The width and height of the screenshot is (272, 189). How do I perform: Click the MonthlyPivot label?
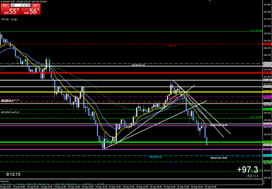(x=138, y=65)
